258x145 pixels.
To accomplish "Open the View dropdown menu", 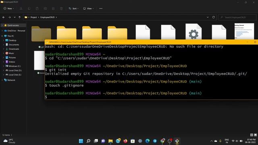I will coord(88,8).
